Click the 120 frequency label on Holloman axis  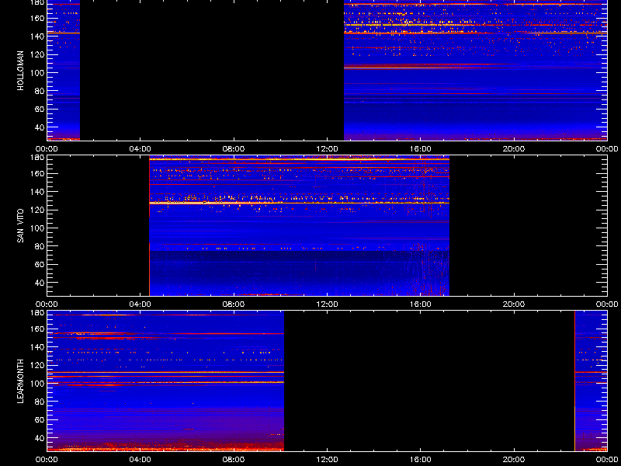point(36,54)
